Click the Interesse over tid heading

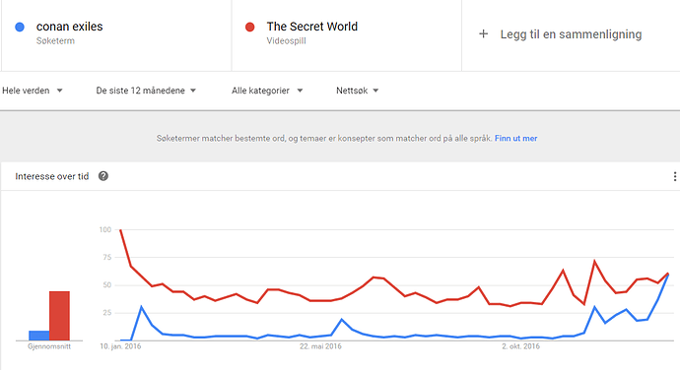click(52, 176)
